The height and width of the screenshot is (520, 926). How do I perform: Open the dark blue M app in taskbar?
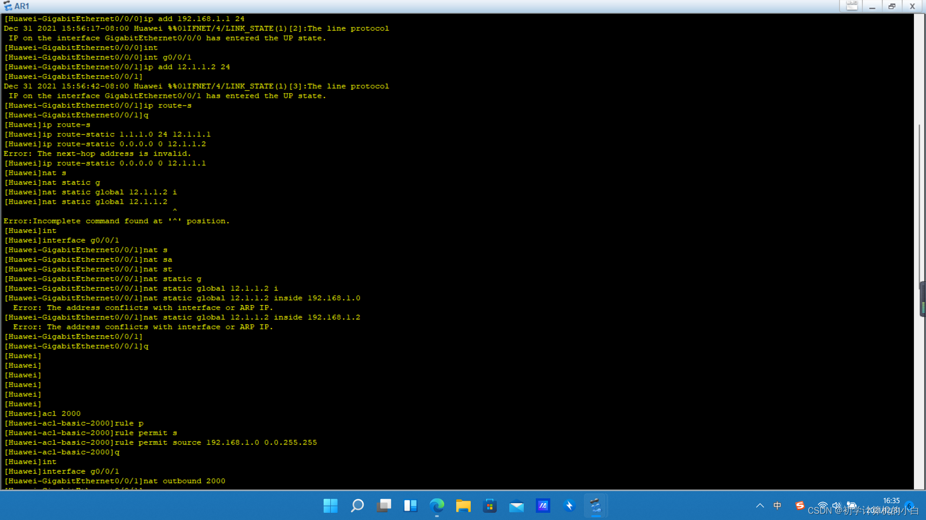point(543,506)
